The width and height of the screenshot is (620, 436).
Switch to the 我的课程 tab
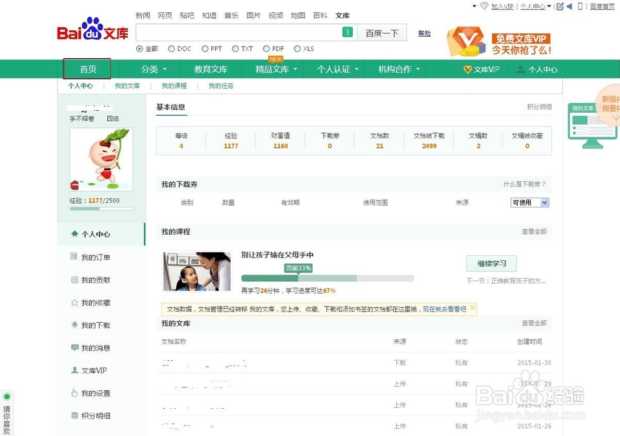[x=174, y=85]
